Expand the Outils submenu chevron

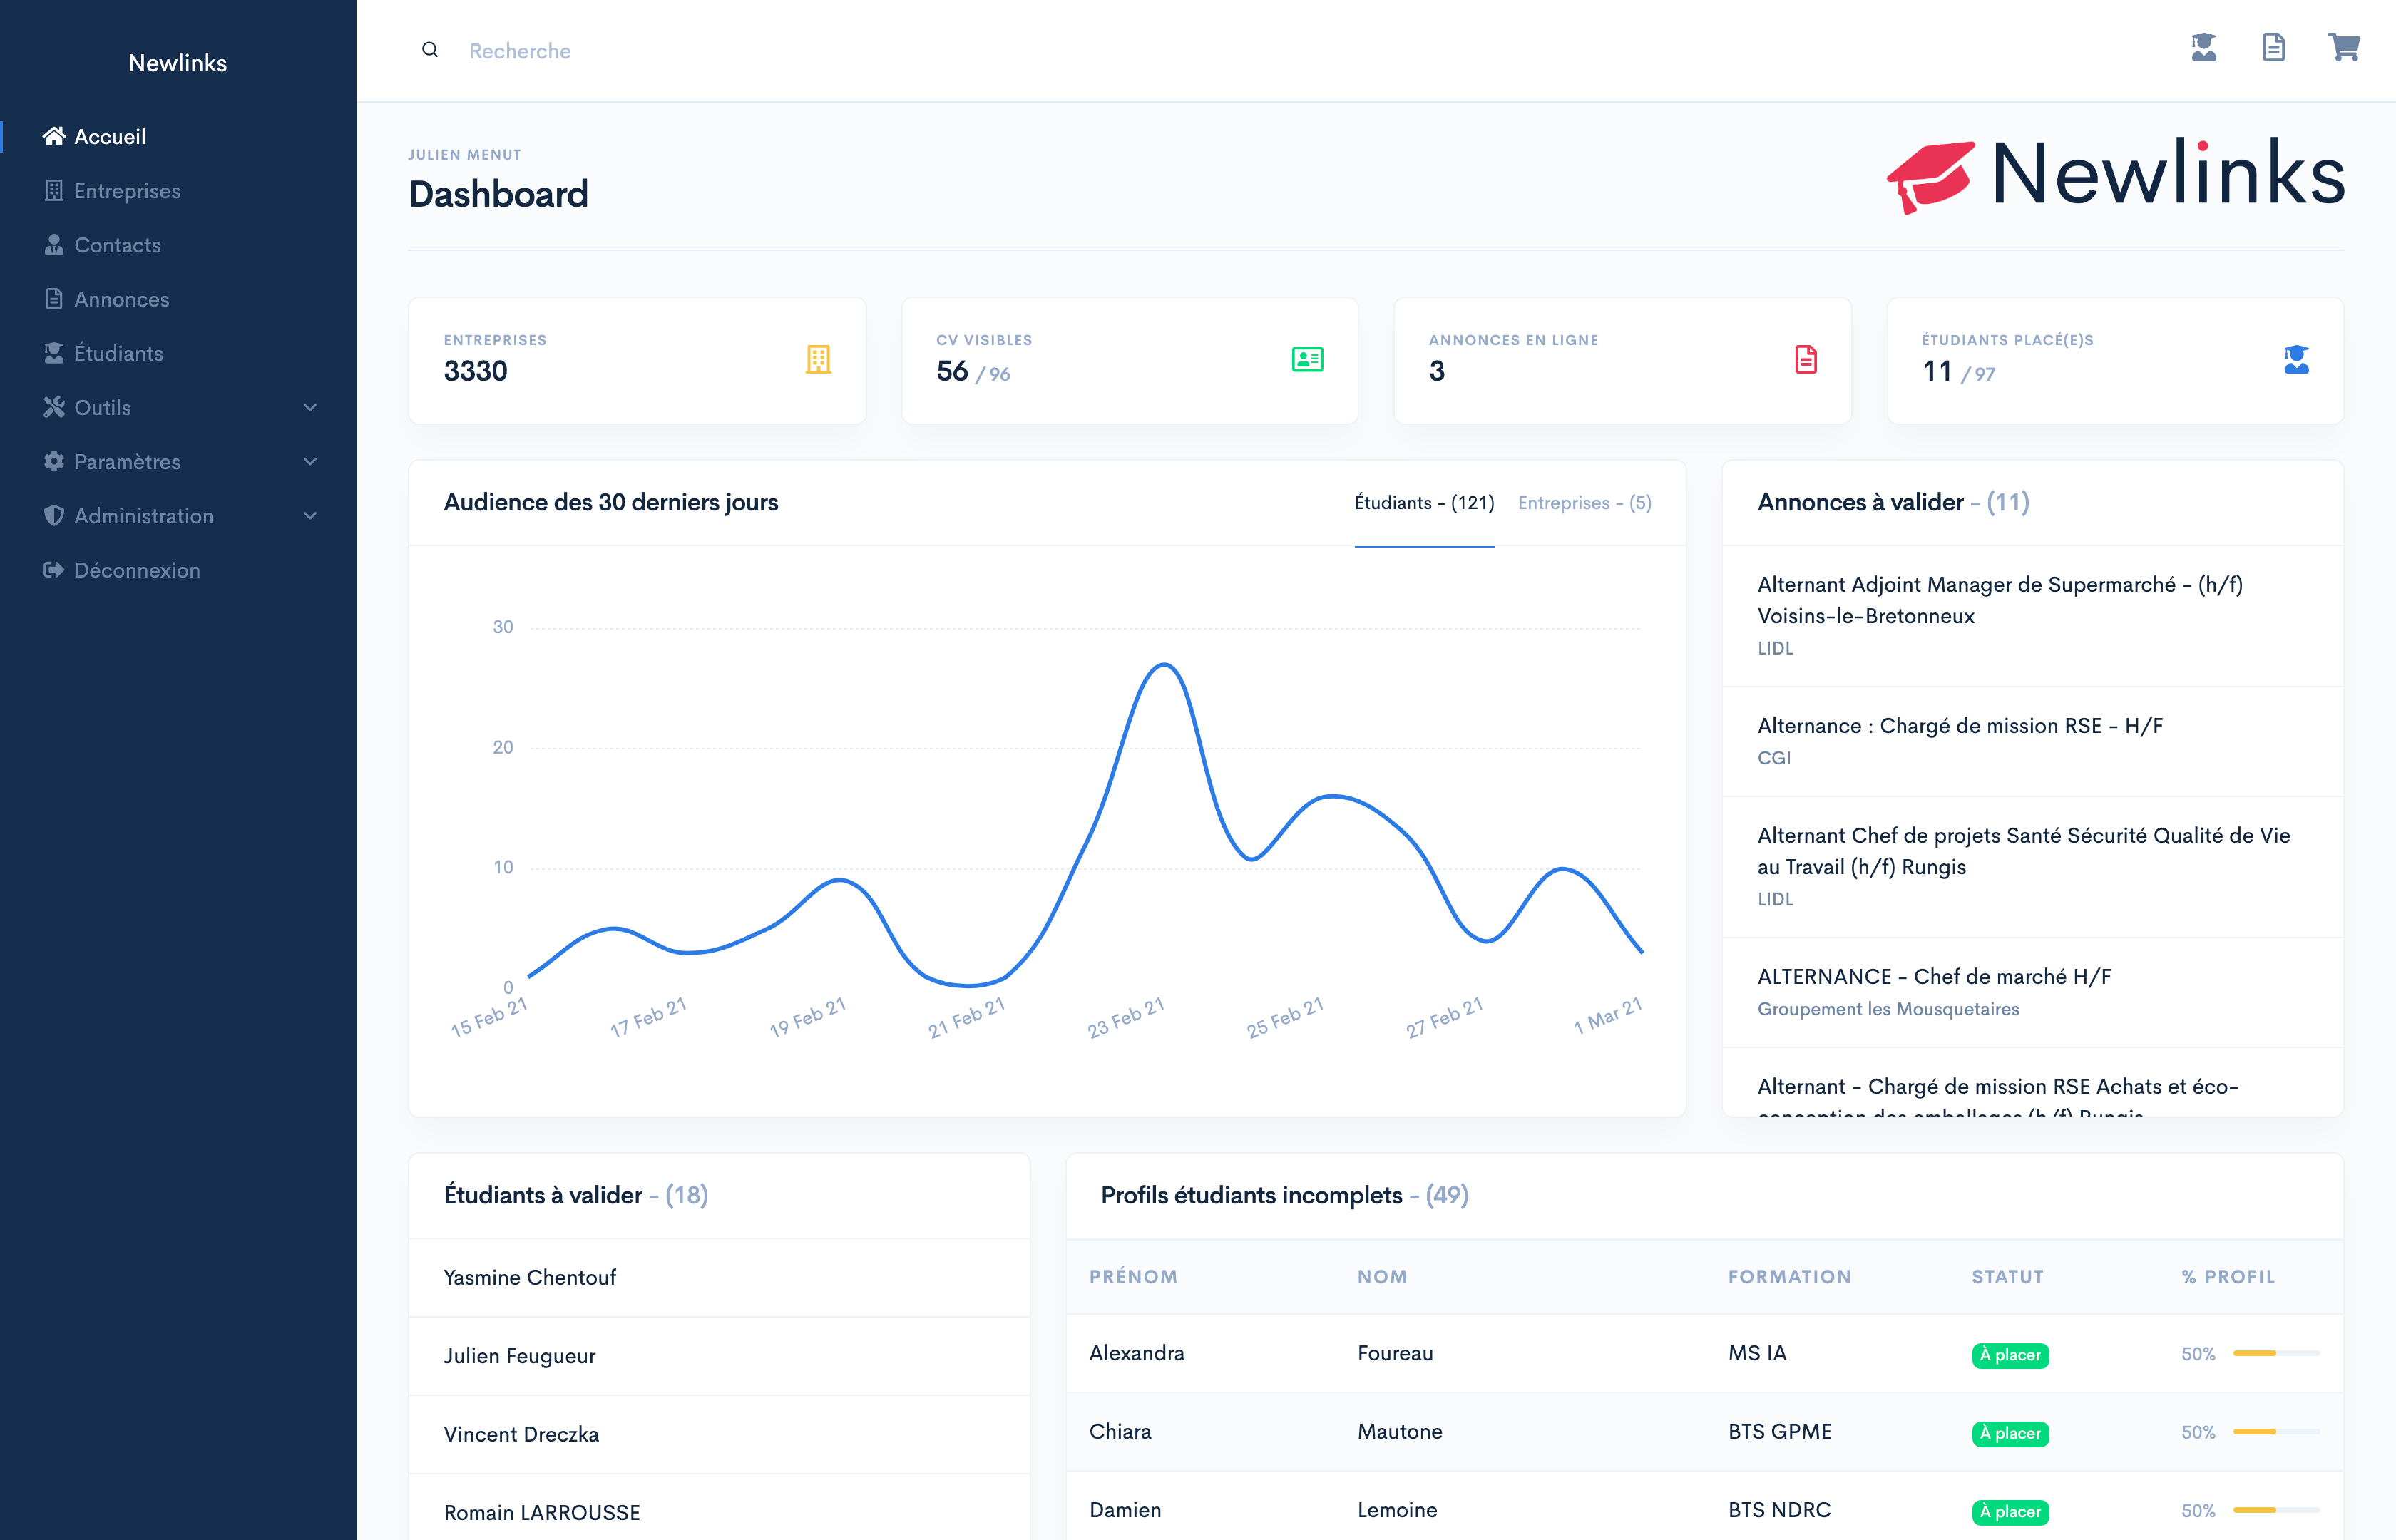[x=310, y=407]
